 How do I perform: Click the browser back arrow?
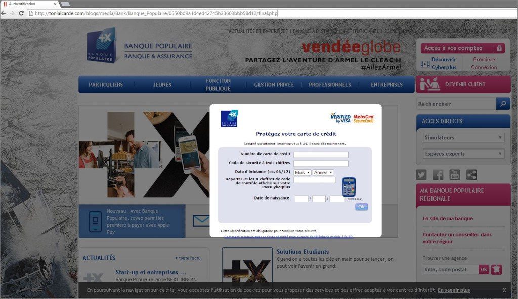tap(4, 13)
